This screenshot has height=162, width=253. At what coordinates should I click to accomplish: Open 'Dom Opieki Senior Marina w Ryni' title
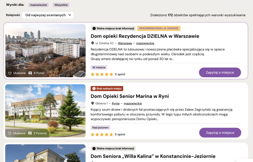pyautogui.click(x=130, y=96)
